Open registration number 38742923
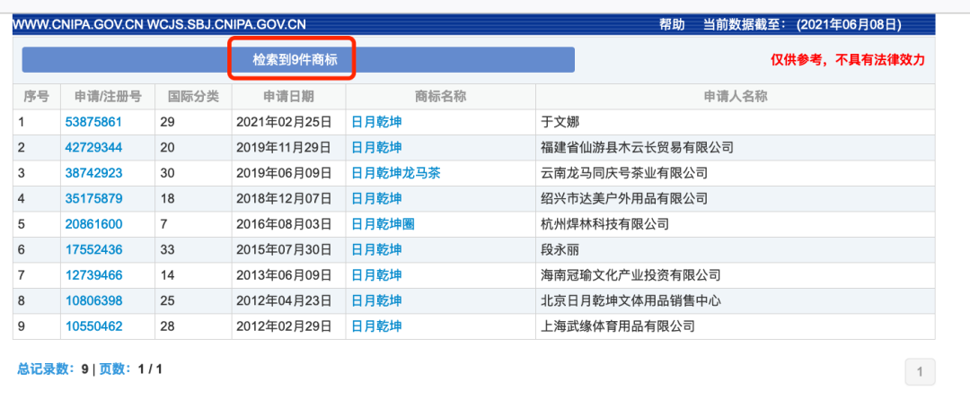The width and height of the screenshot is (970, 399). (93, 173)
